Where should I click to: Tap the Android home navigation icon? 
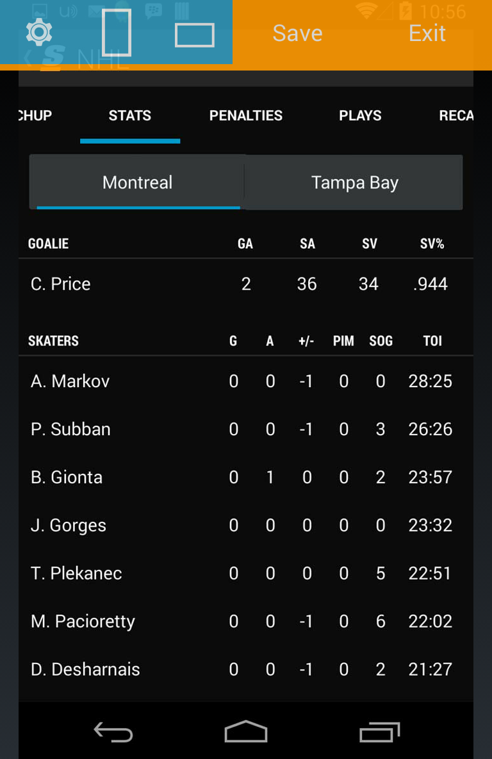click(x=246, y=731)
